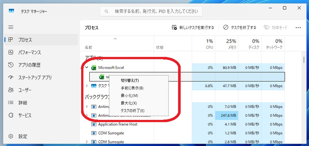Image resolution: width=309 pixels, height=146 pixels.
Task: Collapse the Microsoft Excel process group
Action: (87, 67)
